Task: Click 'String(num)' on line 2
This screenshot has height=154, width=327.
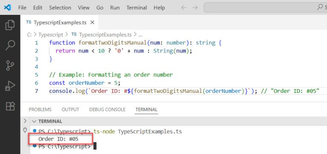Action: pyautogui.click(x=172, y=51)
